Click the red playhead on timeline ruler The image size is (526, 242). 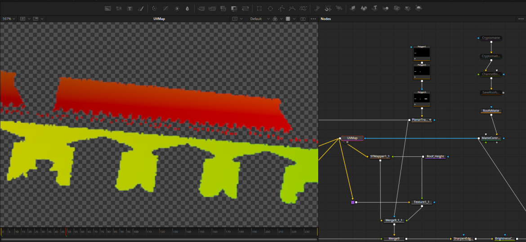point(66,231)
